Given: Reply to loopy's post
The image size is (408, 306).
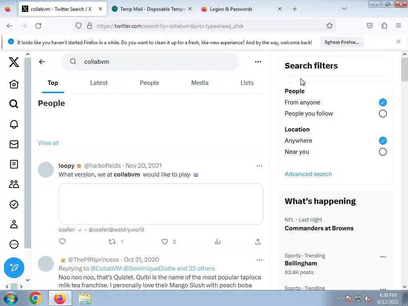Looking at the screenshot, I should coord(62,241).
